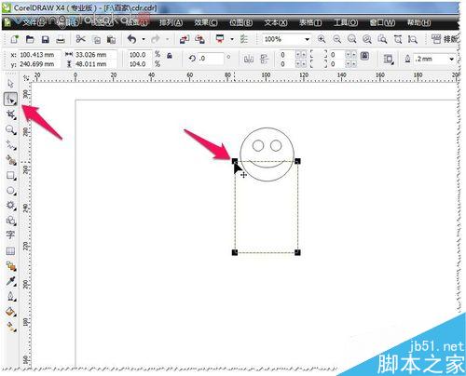Show the welcome screen icon
Viewport: 466px width, 376px height.
coord(244,39)
